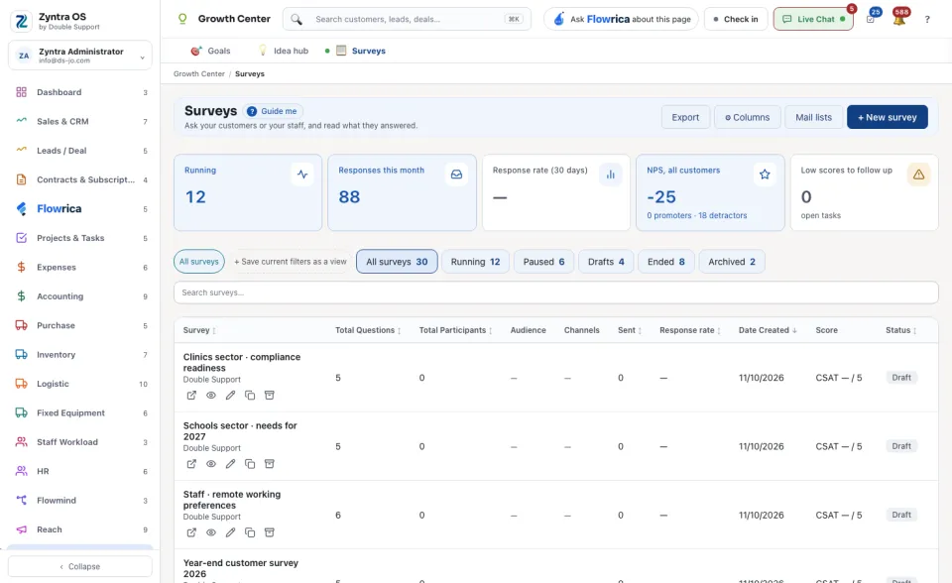The height and width of the screenshot is (583, 952).
Task: Export the surveys list
Action: [685, 117]
